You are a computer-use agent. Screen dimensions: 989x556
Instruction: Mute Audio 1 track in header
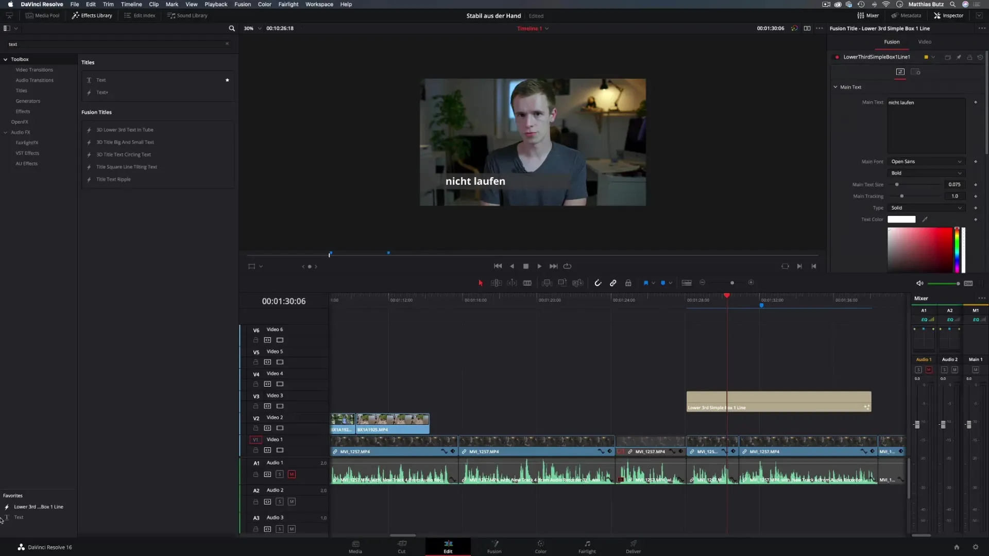[292, 474]
